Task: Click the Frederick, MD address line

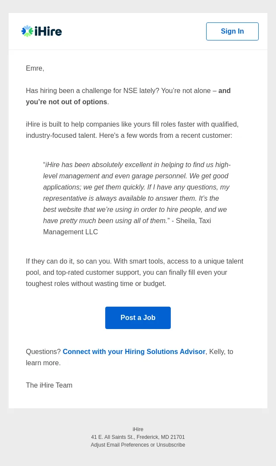Action: point(138,437)
